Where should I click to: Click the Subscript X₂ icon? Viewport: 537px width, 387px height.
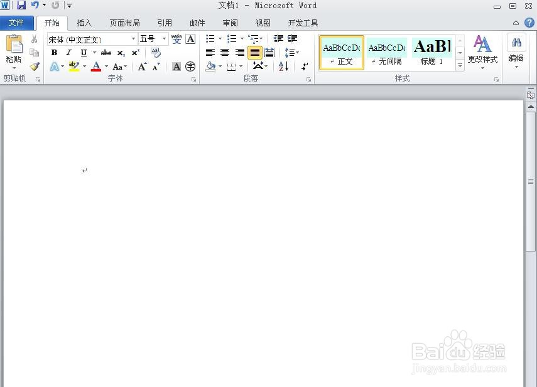click(121, 53)
